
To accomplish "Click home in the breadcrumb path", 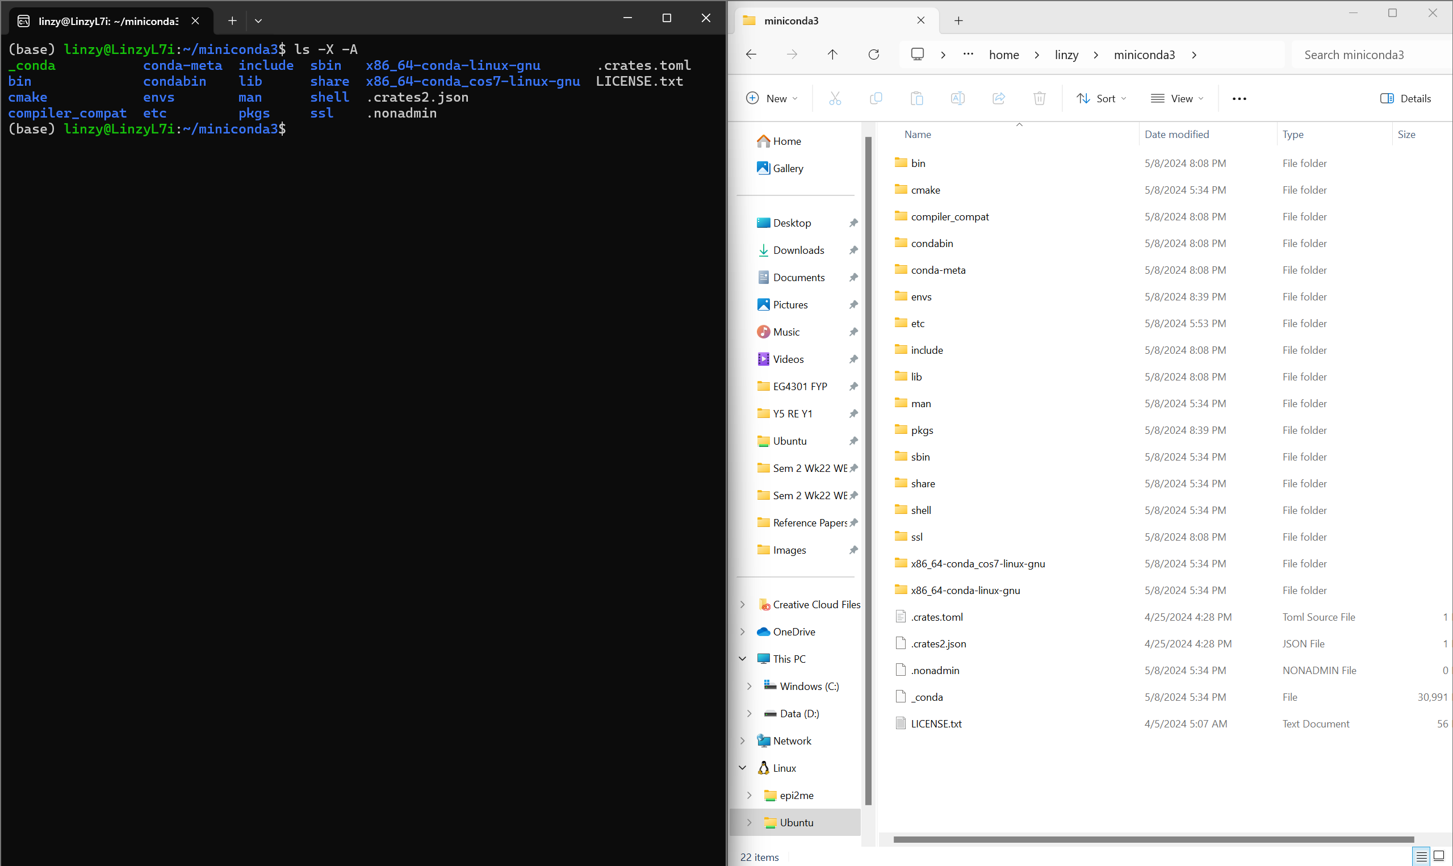I will tap(1004, 55).
